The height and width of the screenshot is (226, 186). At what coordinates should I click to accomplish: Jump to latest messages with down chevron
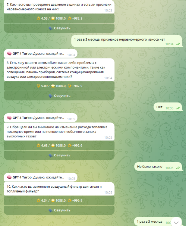(176, 223)
